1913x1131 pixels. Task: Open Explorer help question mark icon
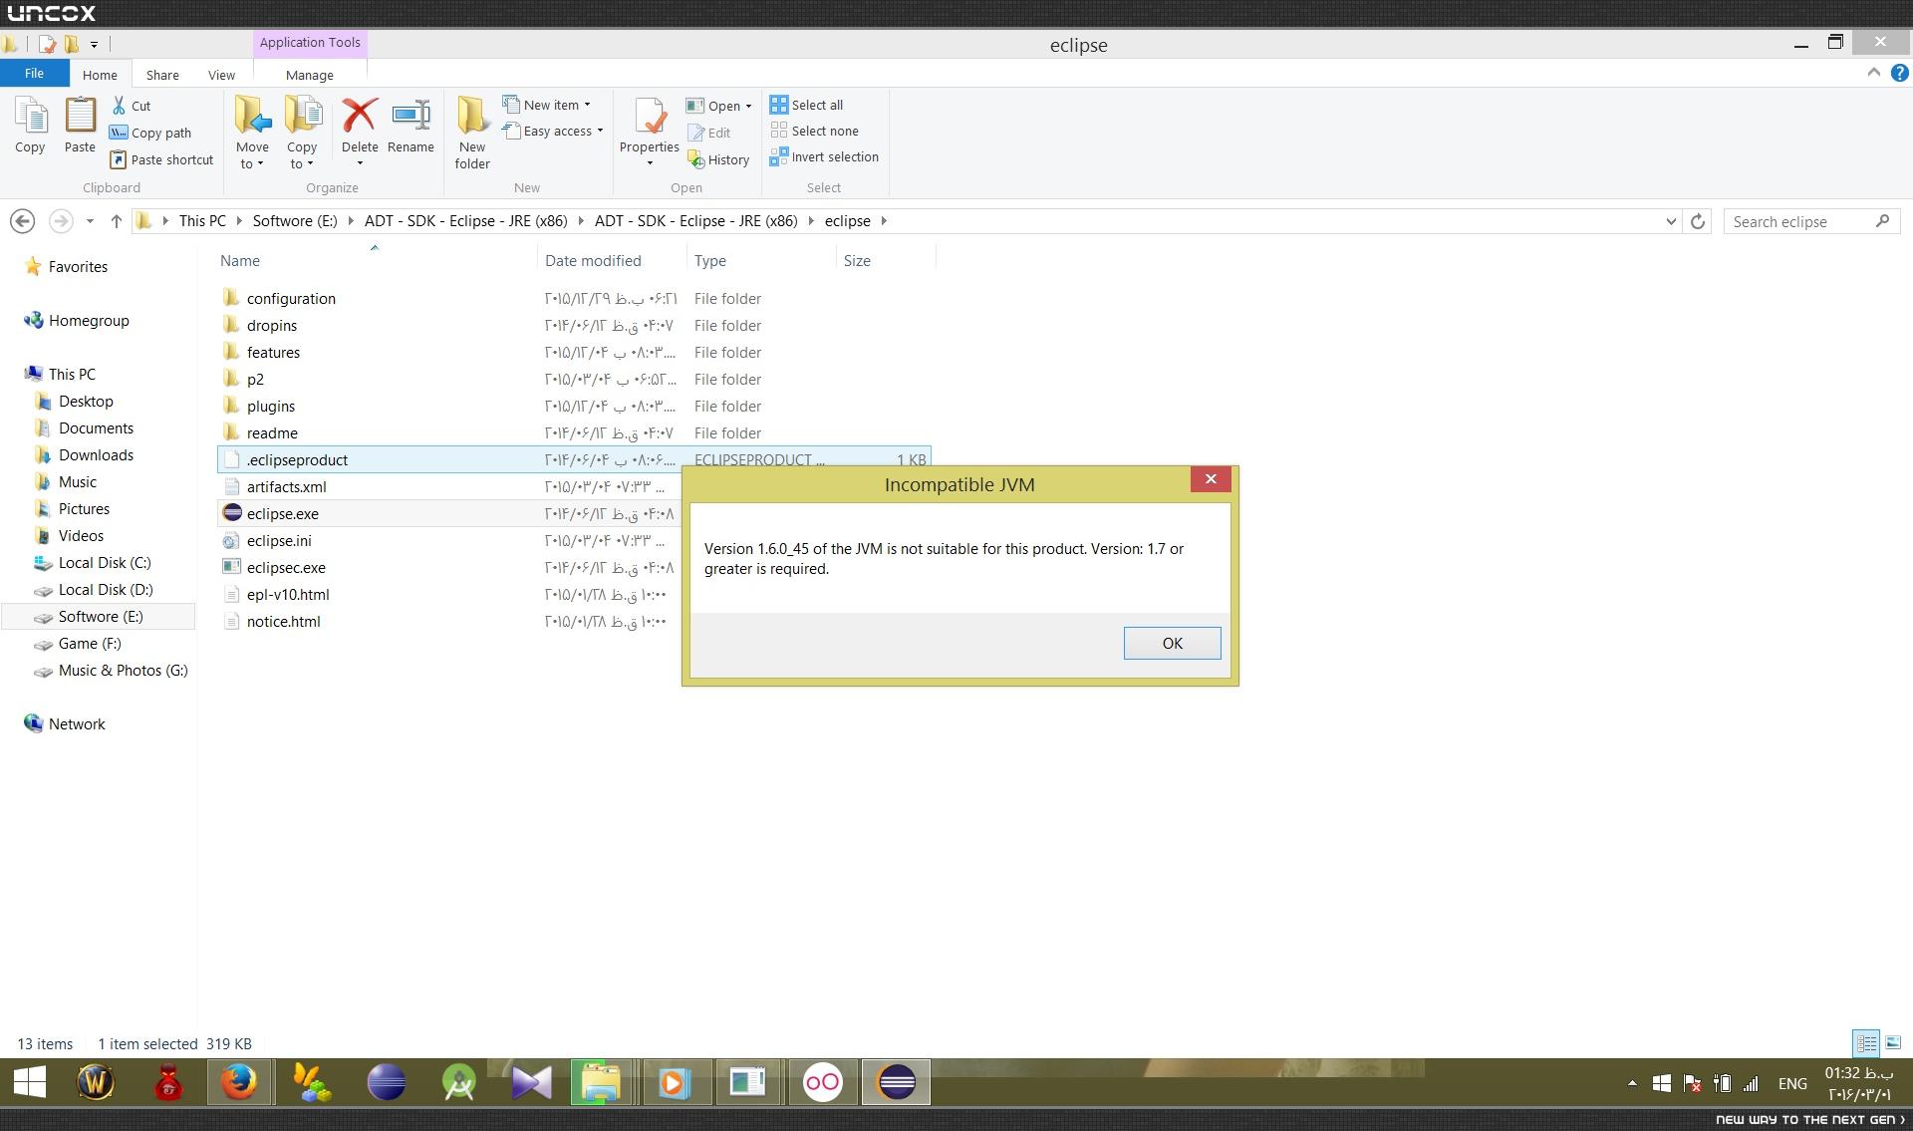[1899, 73]
